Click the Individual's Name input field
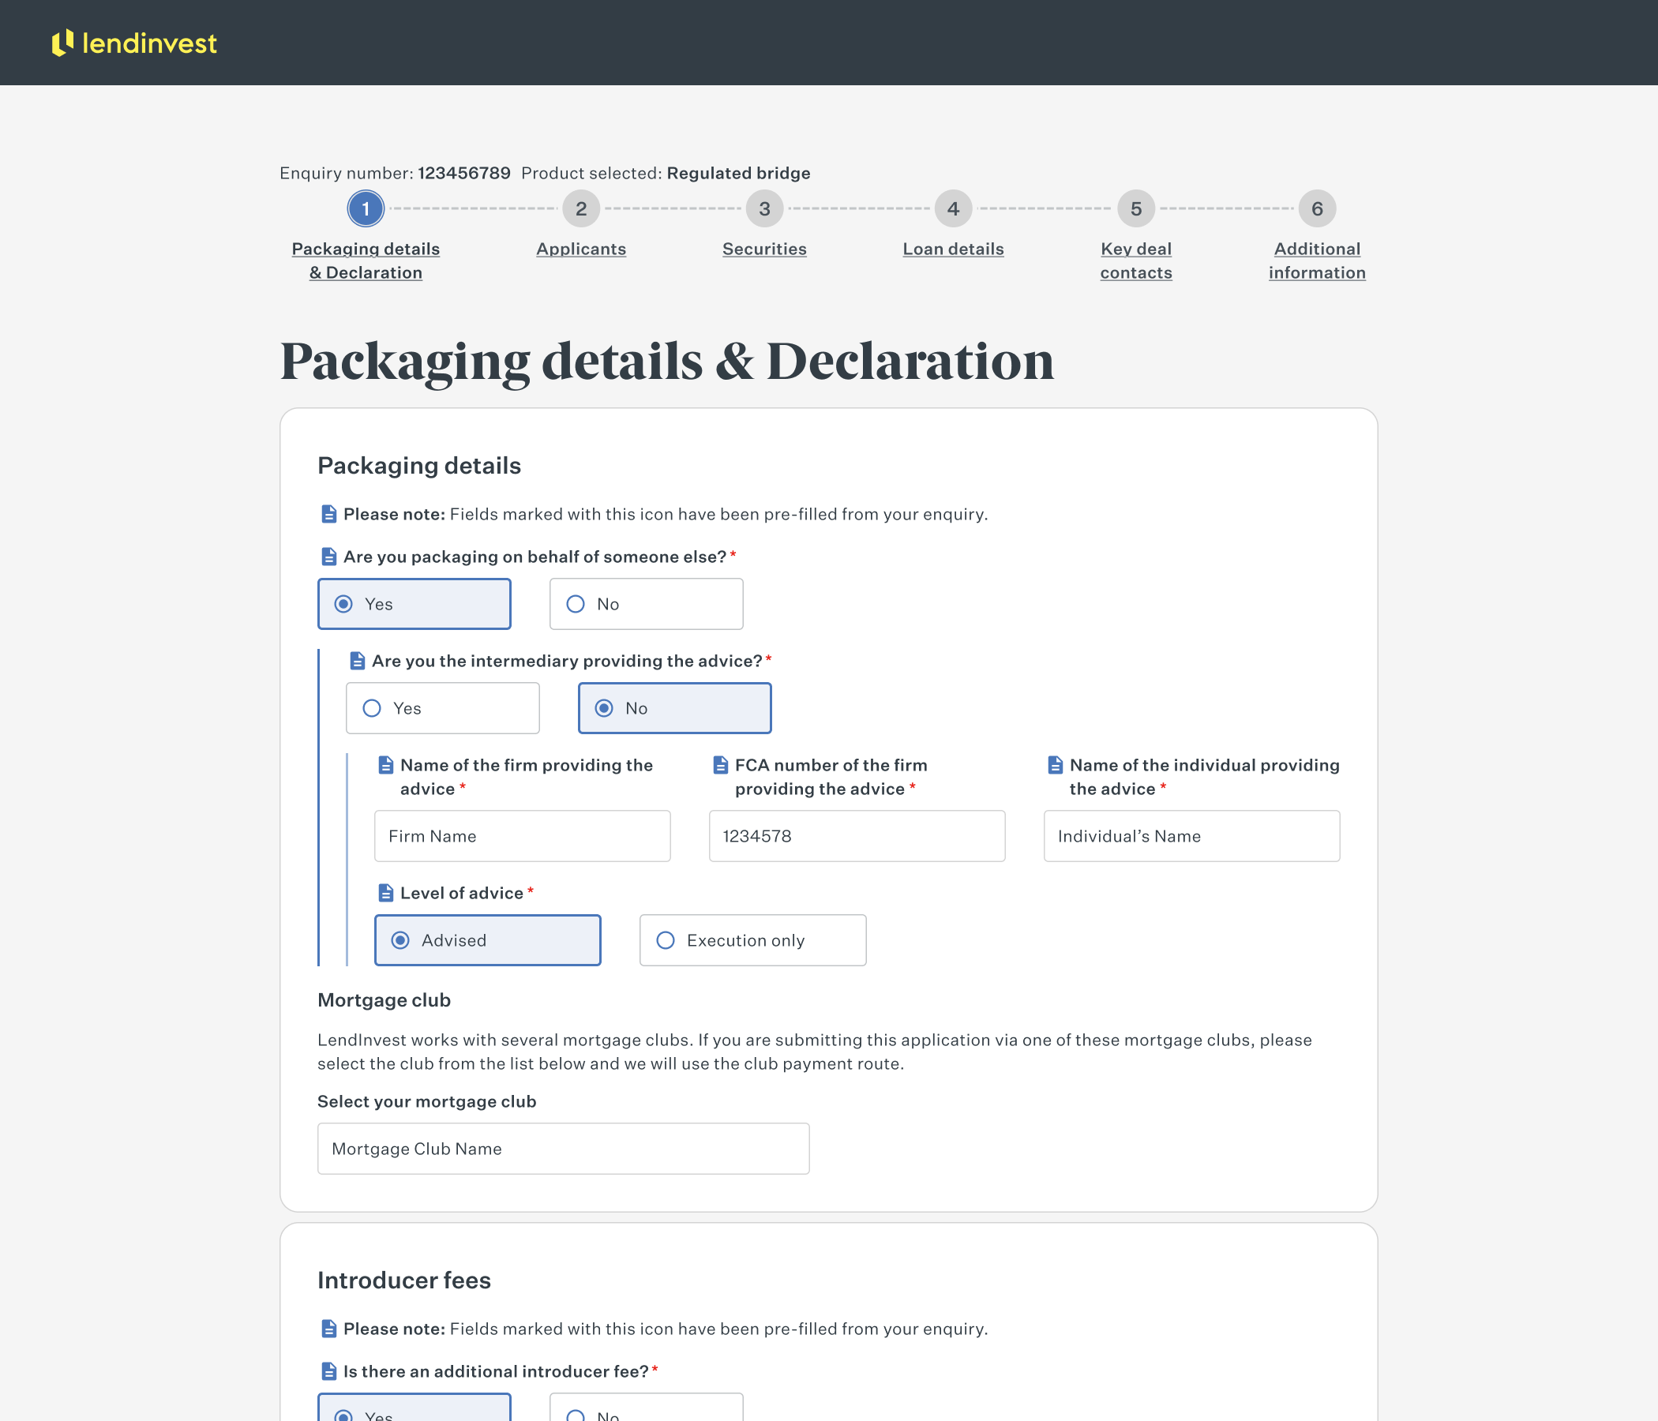The height and width of the screenshot is (1421, 1658). tap(1191, 836)
